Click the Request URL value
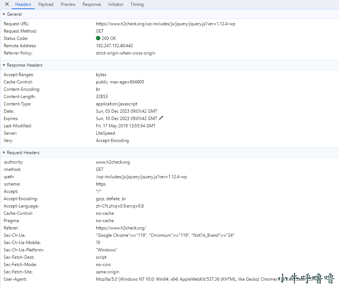This screenshot has width=339, height=288. tap(165, 24)
